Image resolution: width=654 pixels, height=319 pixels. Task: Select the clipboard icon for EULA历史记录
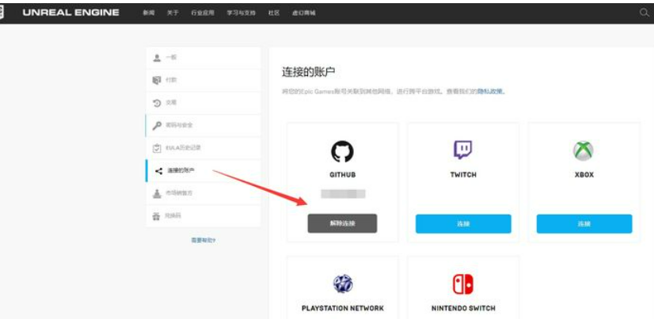coord(157,148)
